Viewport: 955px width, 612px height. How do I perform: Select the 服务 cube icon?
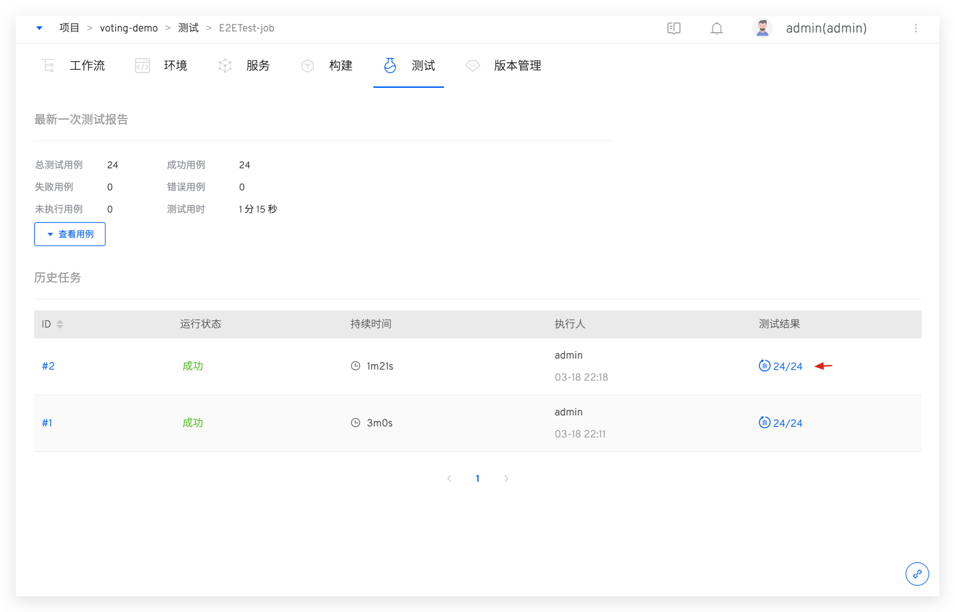(x=225, y=66)
